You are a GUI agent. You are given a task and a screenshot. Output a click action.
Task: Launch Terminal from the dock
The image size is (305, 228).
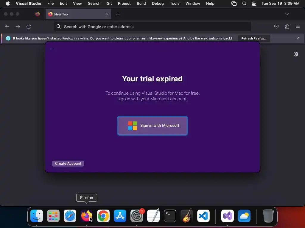point(170,216)
